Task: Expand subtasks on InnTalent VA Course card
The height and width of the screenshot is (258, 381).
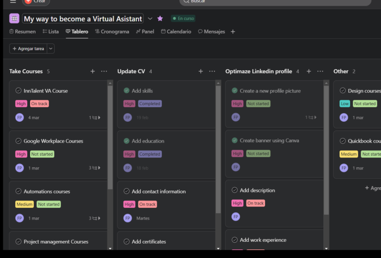Action: coord(95,118)
